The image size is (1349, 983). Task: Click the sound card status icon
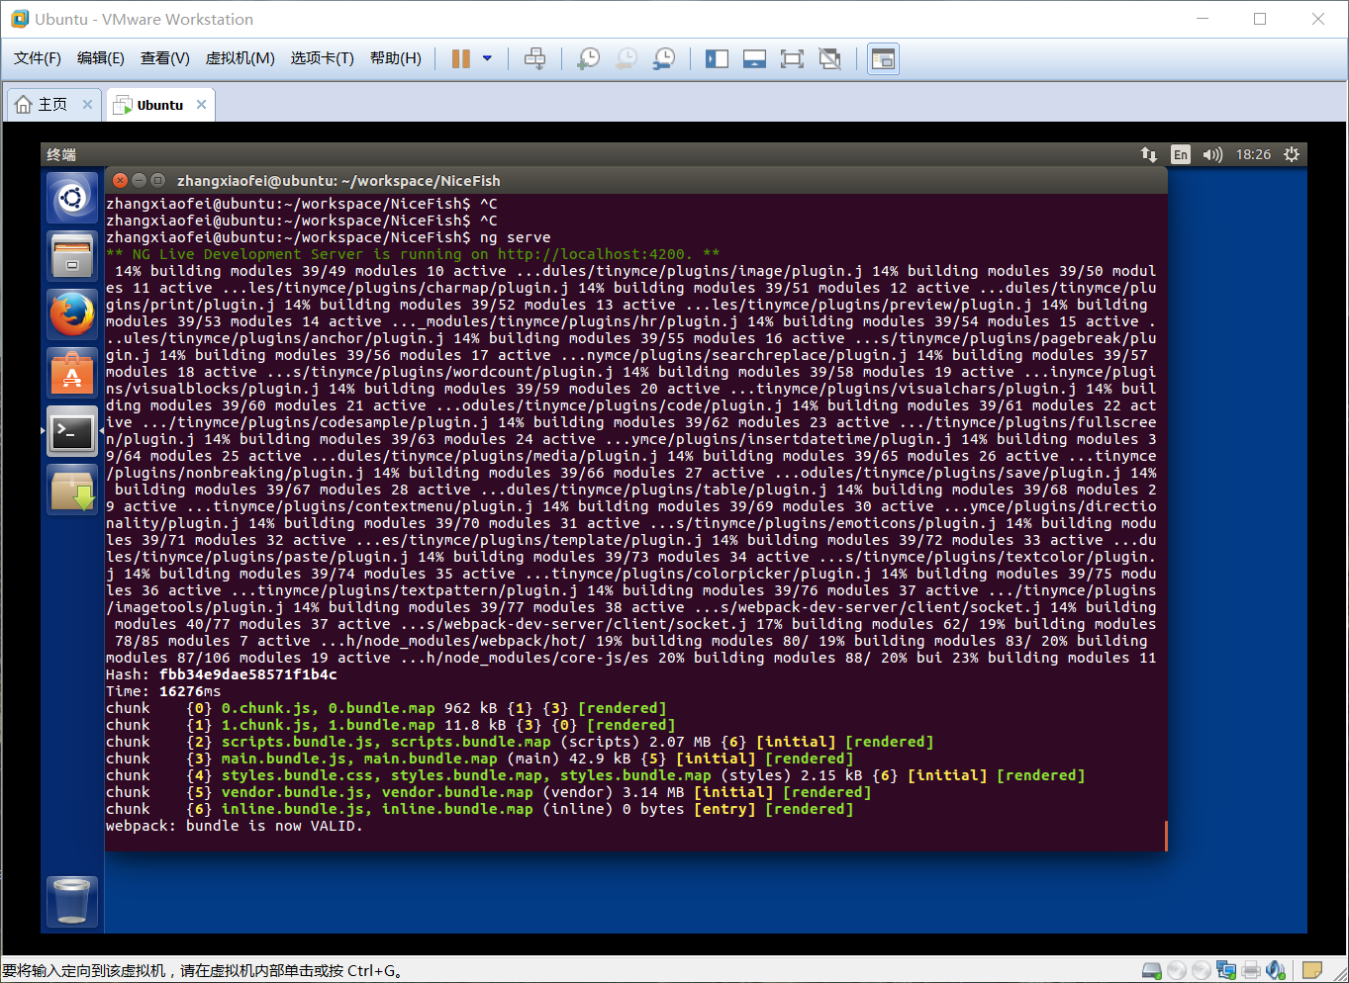tap(1276, 970)
